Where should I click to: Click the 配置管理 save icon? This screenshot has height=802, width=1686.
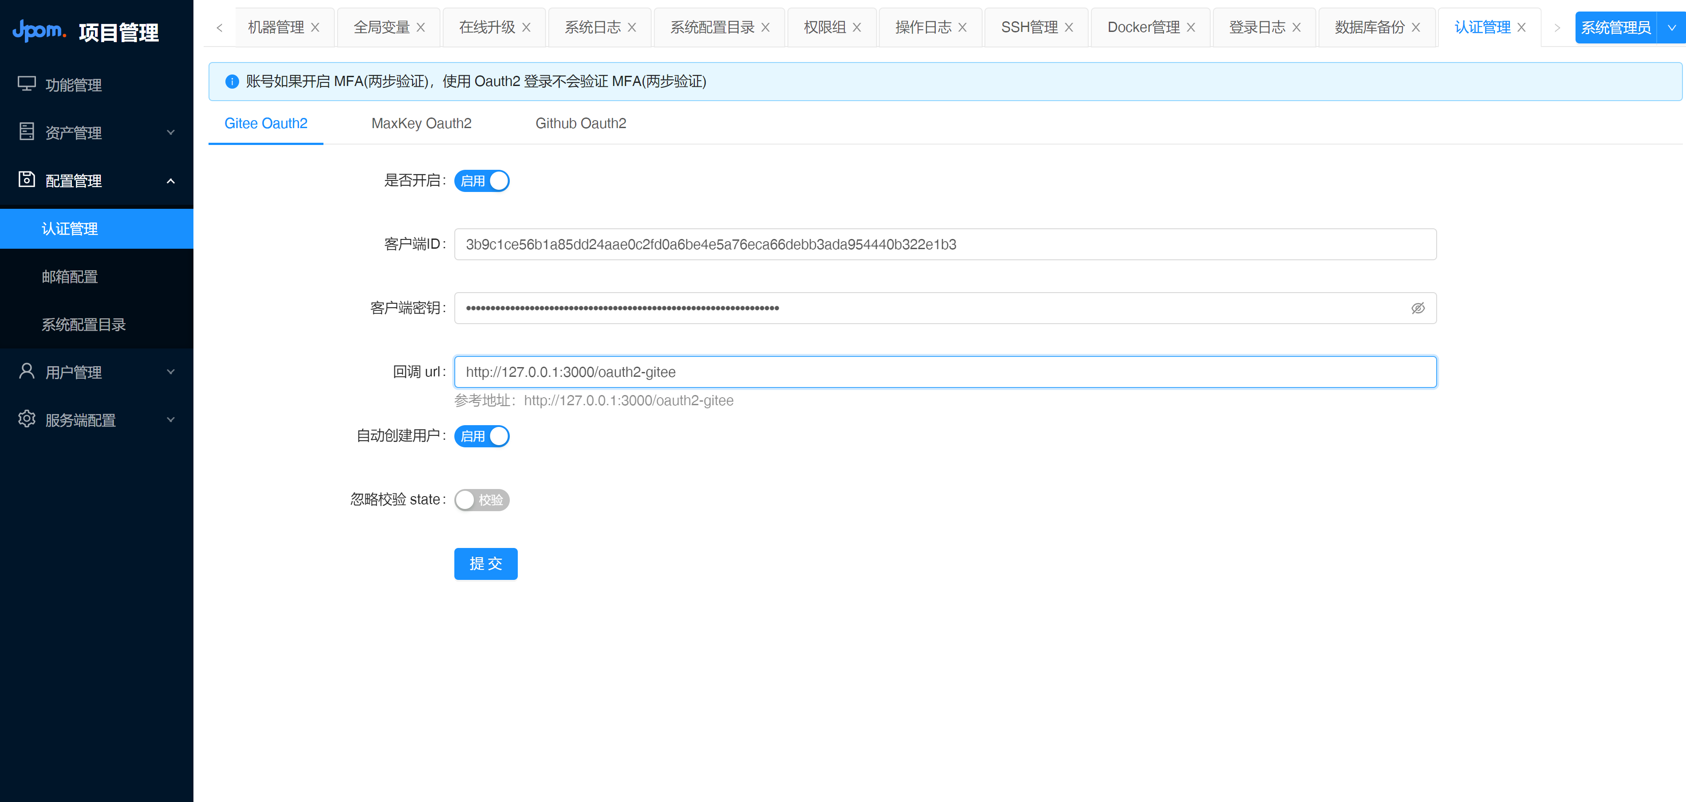26,180
